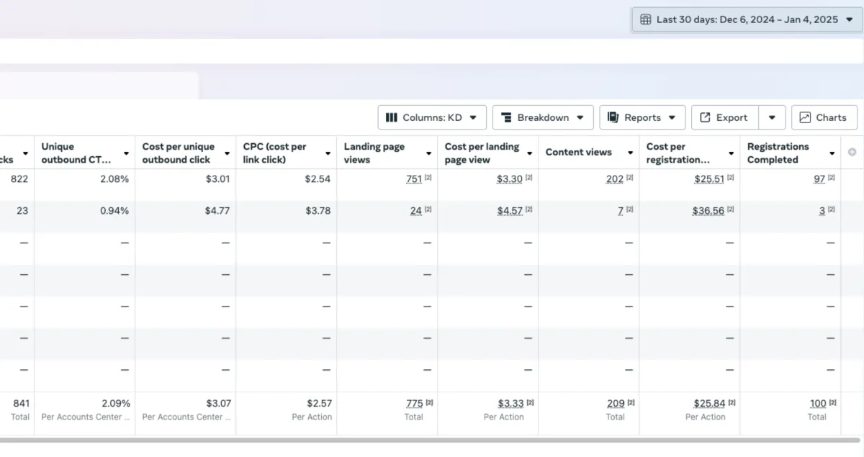Click total registrations value 100
864x457 pixels.
818,404
